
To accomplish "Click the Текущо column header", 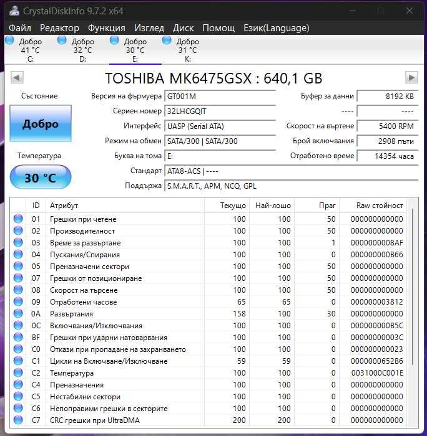I will click(227, 206).
